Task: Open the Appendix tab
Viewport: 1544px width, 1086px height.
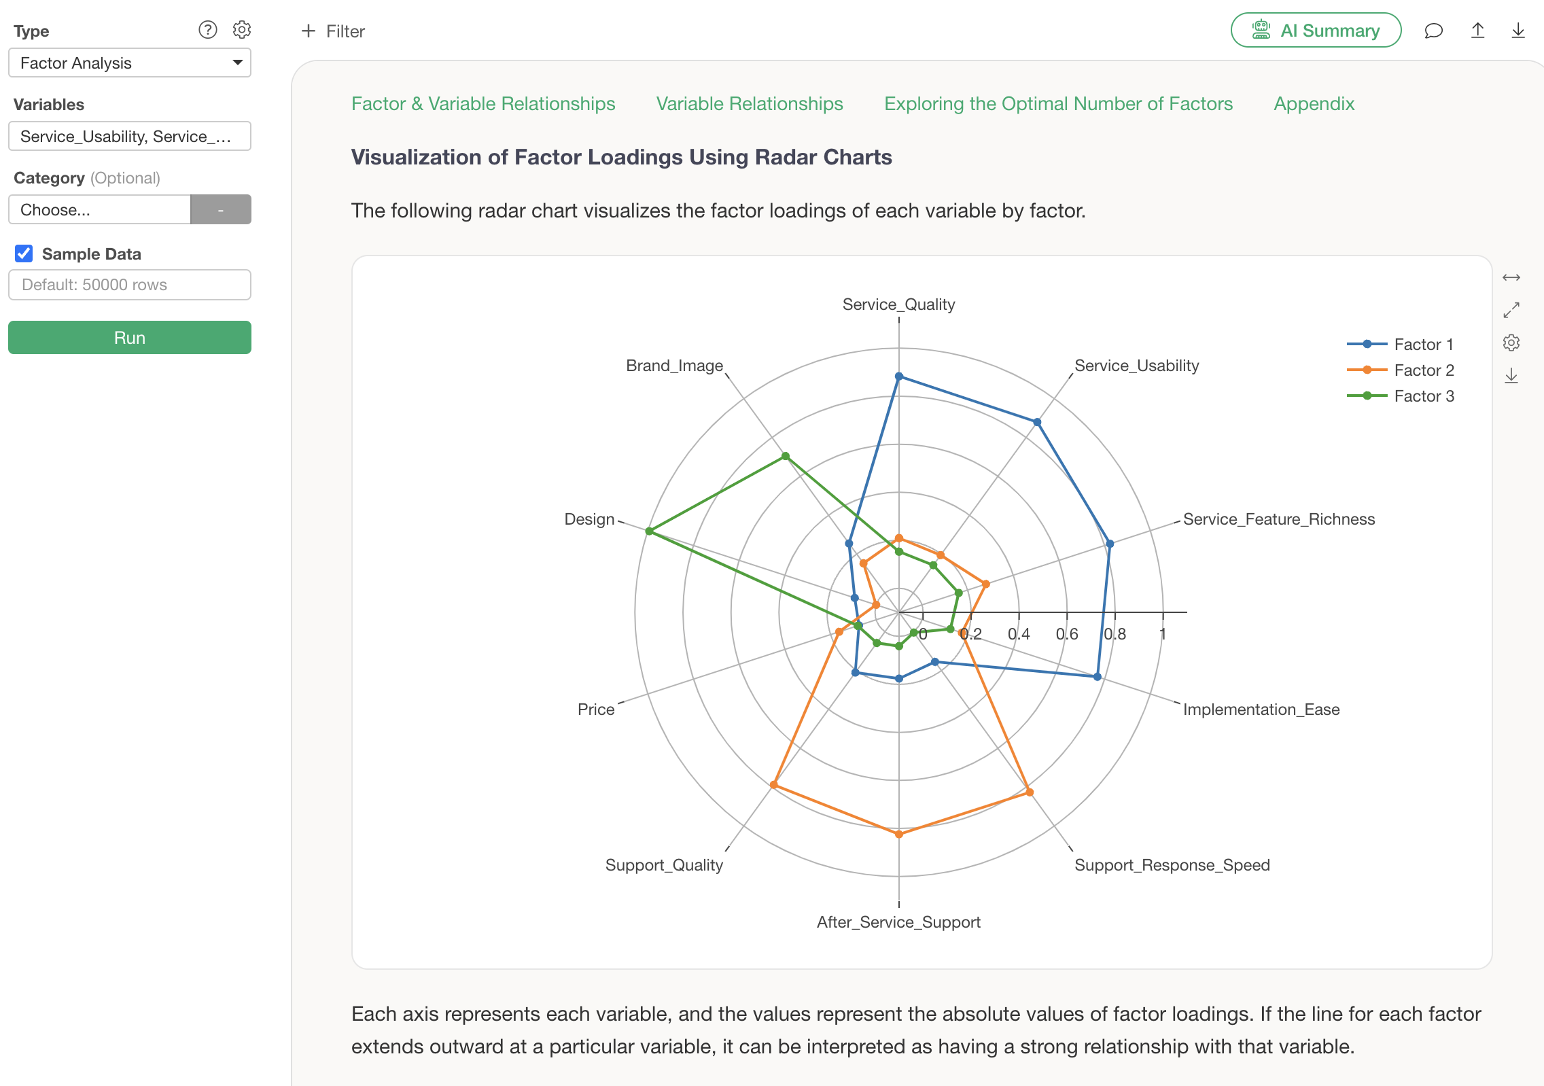Action: (x=1313, y=103)
